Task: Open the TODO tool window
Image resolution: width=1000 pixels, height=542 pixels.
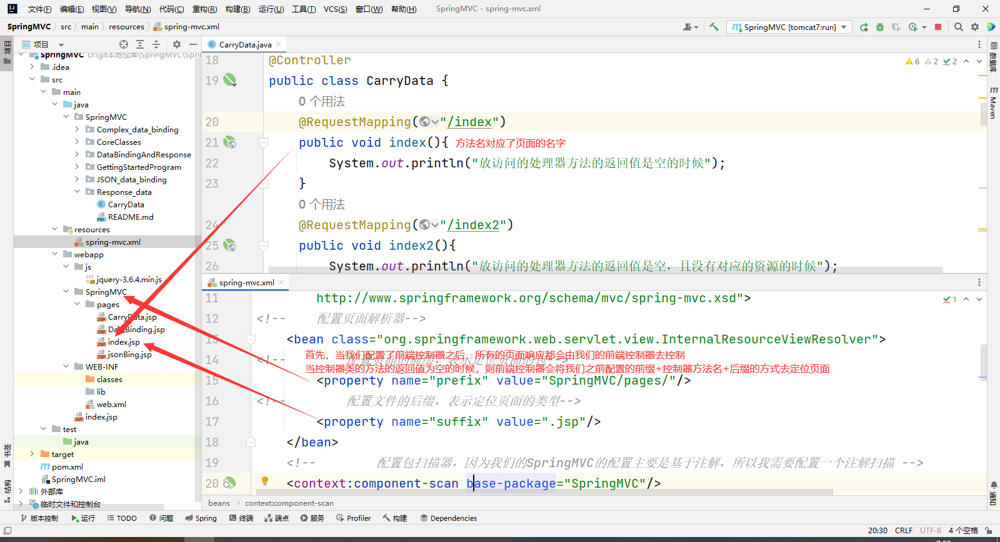Action: click(121, 518)
